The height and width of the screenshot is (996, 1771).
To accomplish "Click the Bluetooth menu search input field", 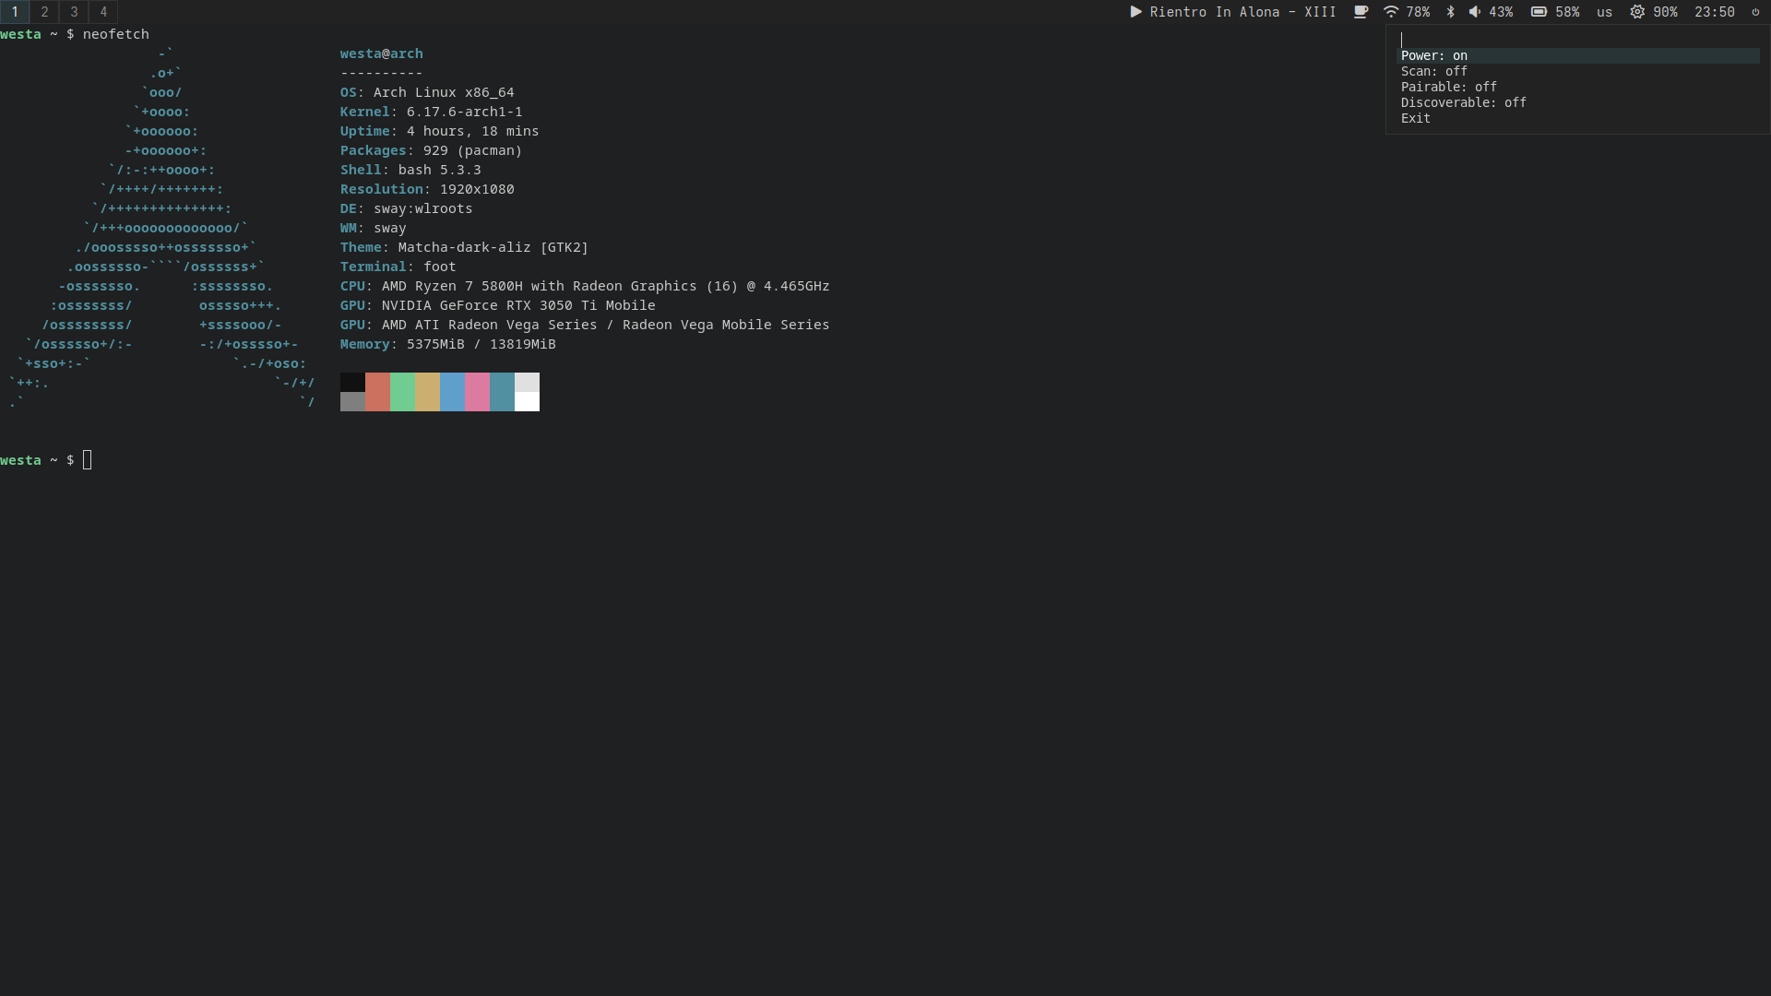I will (x=1577, y=40).
